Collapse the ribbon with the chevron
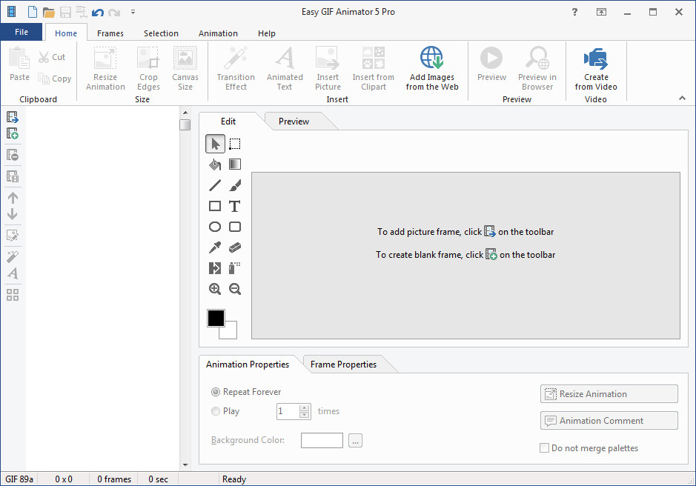Viewport: 696px width, 486px height. (x=682, y=98)
